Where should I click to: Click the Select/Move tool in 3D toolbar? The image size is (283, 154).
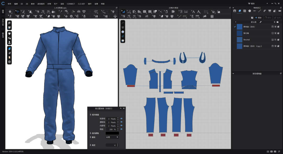click(x=17, y=11)
